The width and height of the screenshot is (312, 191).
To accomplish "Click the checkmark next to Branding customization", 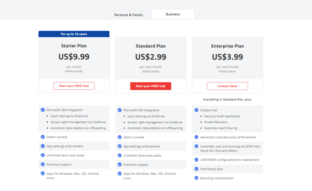I will point(196,178).
